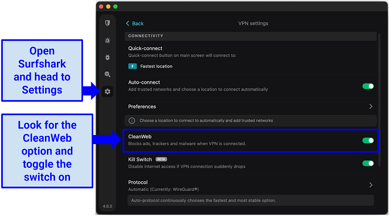Go Back to previous settings page
This screenshot has width=389, height=216.
(x=135, y=23)
